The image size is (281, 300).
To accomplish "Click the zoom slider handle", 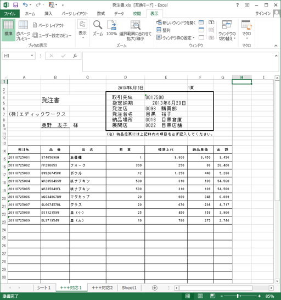I will pyautogui.click(x=238, y=296).
